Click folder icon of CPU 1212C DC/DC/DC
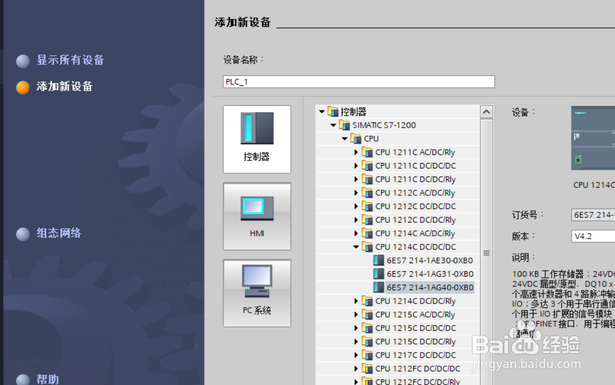 (367, 206)
